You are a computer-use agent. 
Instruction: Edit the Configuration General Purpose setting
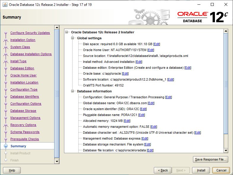168,97
